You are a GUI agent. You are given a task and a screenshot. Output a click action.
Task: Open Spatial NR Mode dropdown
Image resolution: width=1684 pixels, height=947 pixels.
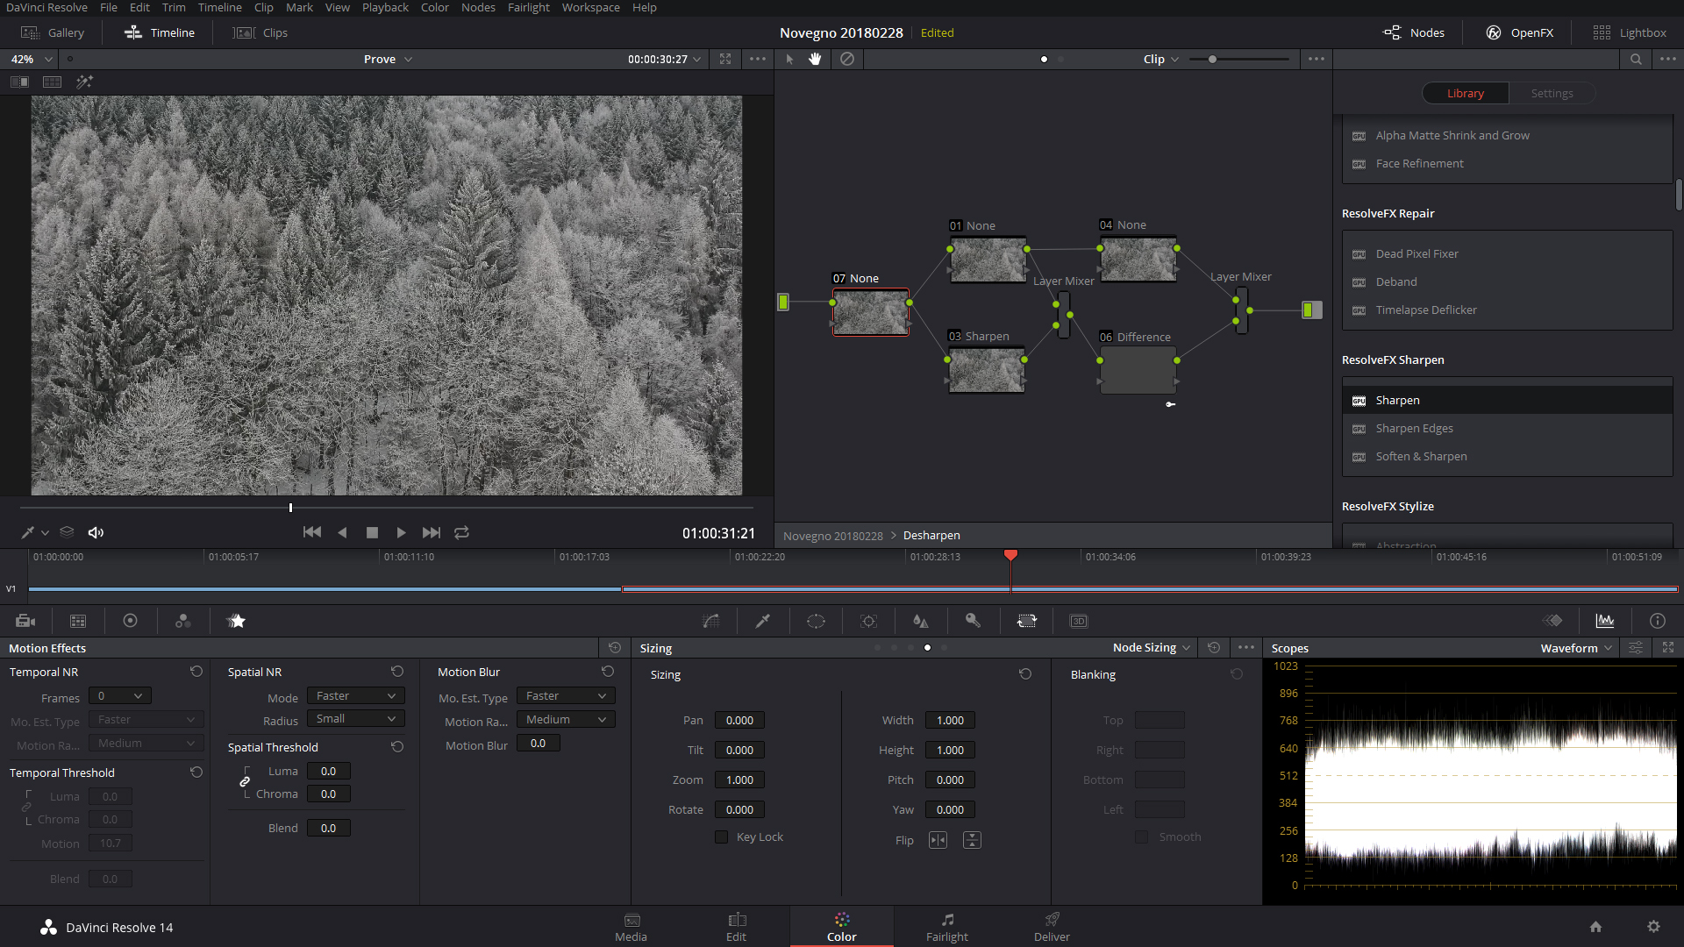pos(355,695)
